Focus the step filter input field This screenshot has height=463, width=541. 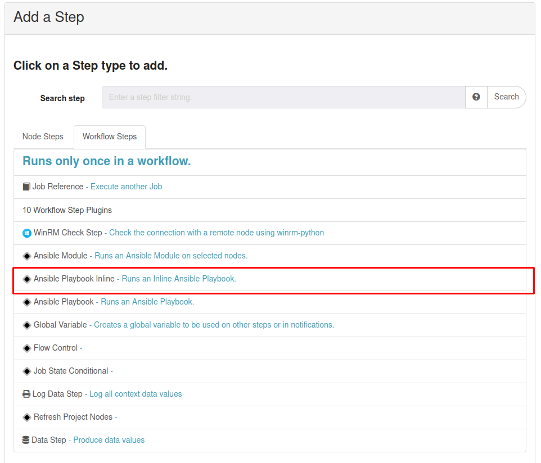(x=283, y=97)
